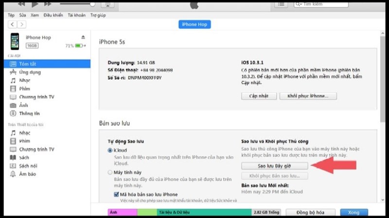Viewport: 389px width, 218px height.
Task: Click the pink Ảnh storage segment
Action: 123,212
